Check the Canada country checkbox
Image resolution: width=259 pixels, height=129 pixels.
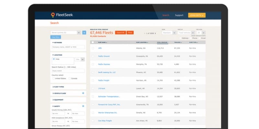pos(70,78)
